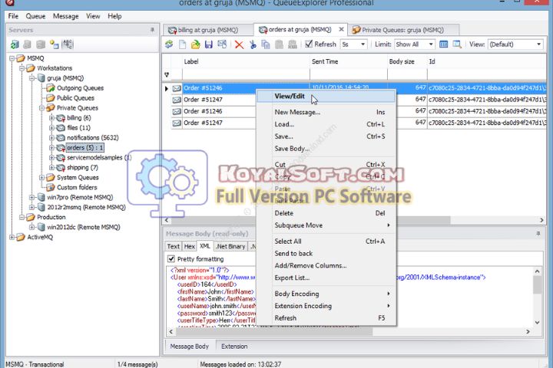Collapse the Private Queues node

41,108
